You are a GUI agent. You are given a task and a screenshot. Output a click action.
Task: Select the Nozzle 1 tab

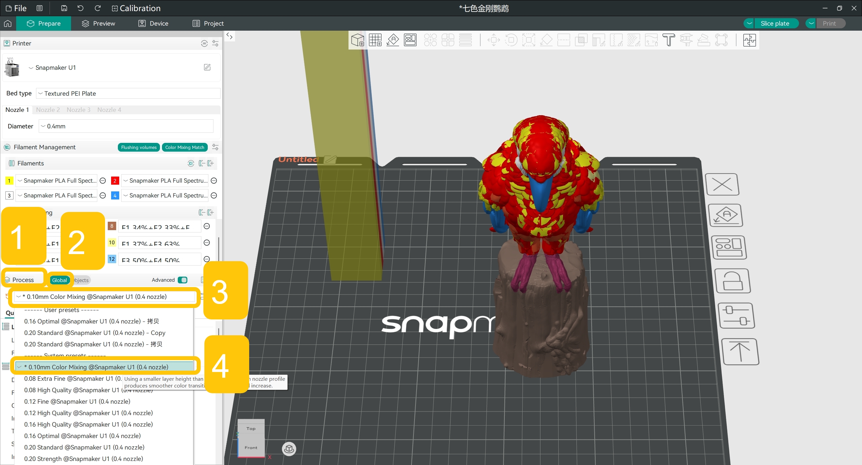(x=17, y=110)
